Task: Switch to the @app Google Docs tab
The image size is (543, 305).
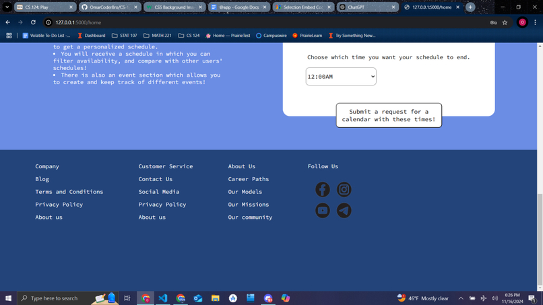Action: point(238,7)
